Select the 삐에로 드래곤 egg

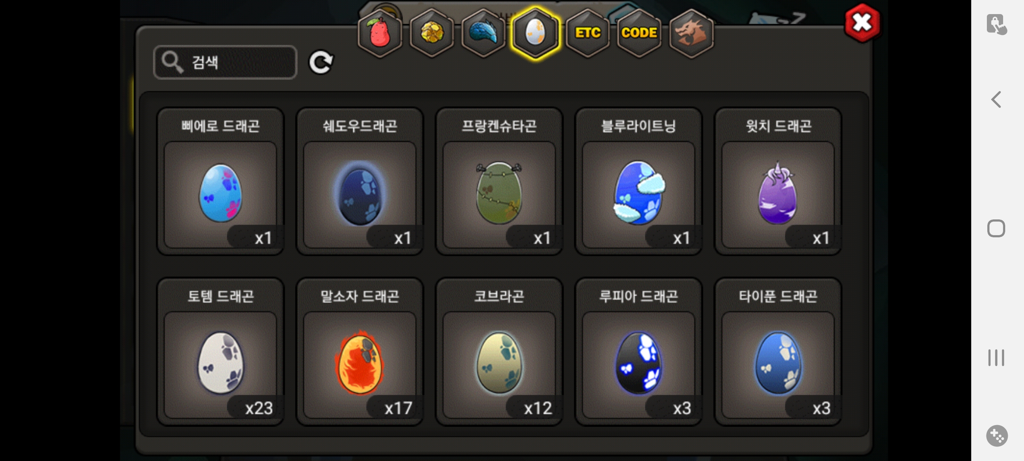(x=221, y=181)
